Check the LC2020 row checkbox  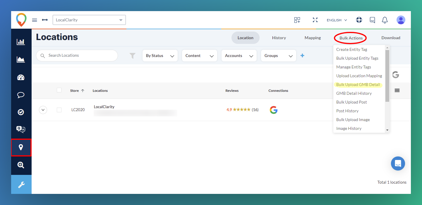coord(59,110)
